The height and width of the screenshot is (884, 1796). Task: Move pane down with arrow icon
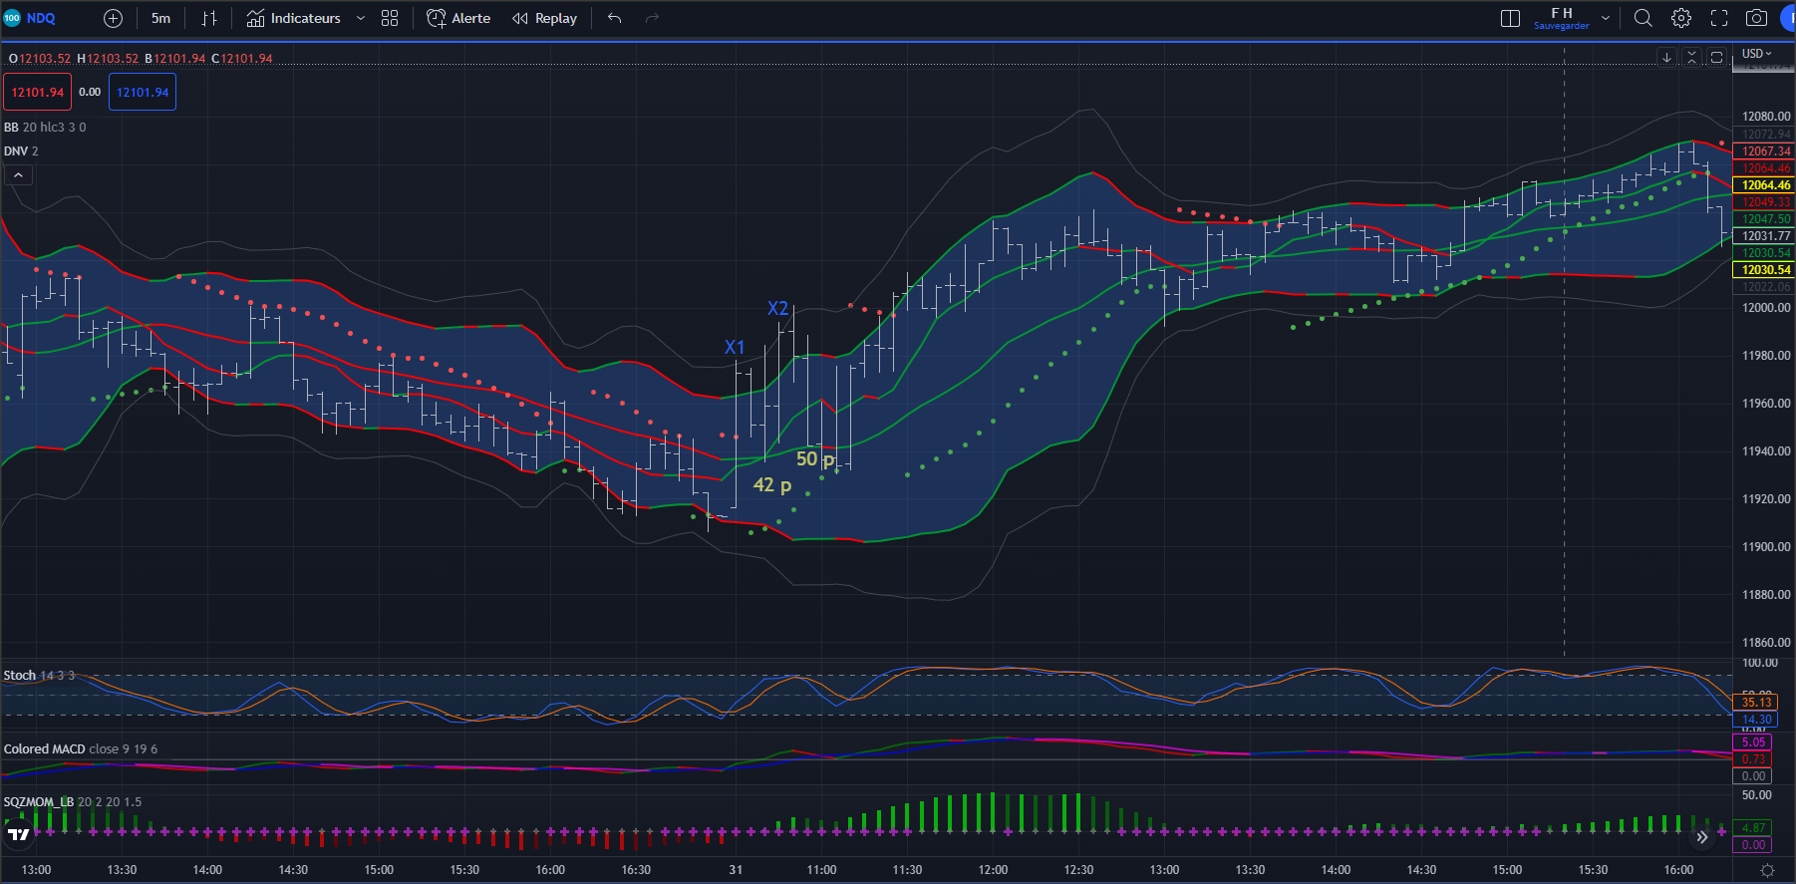click(x=1666, y=58)
